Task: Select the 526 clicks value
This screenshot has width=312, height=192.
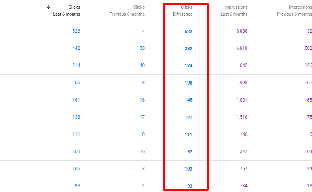Action: click(x=76, y=31)
